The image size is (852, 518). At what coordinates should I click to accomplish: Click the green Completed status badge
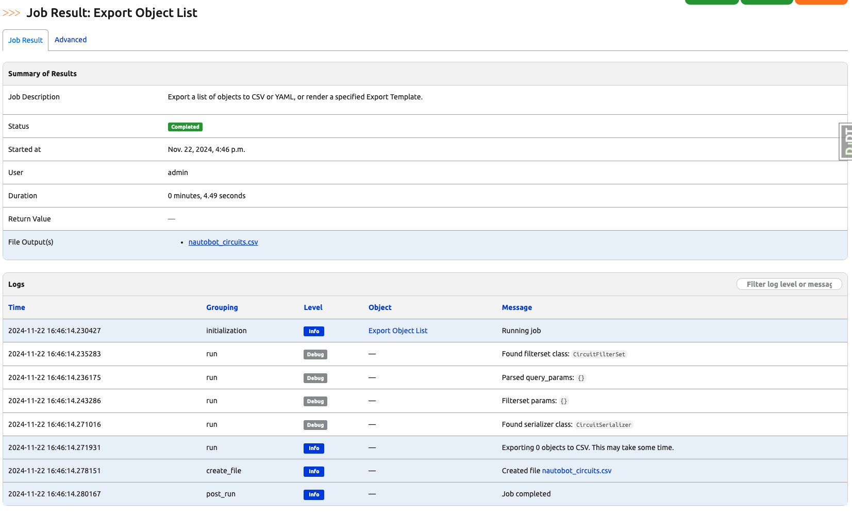[185, 127]
